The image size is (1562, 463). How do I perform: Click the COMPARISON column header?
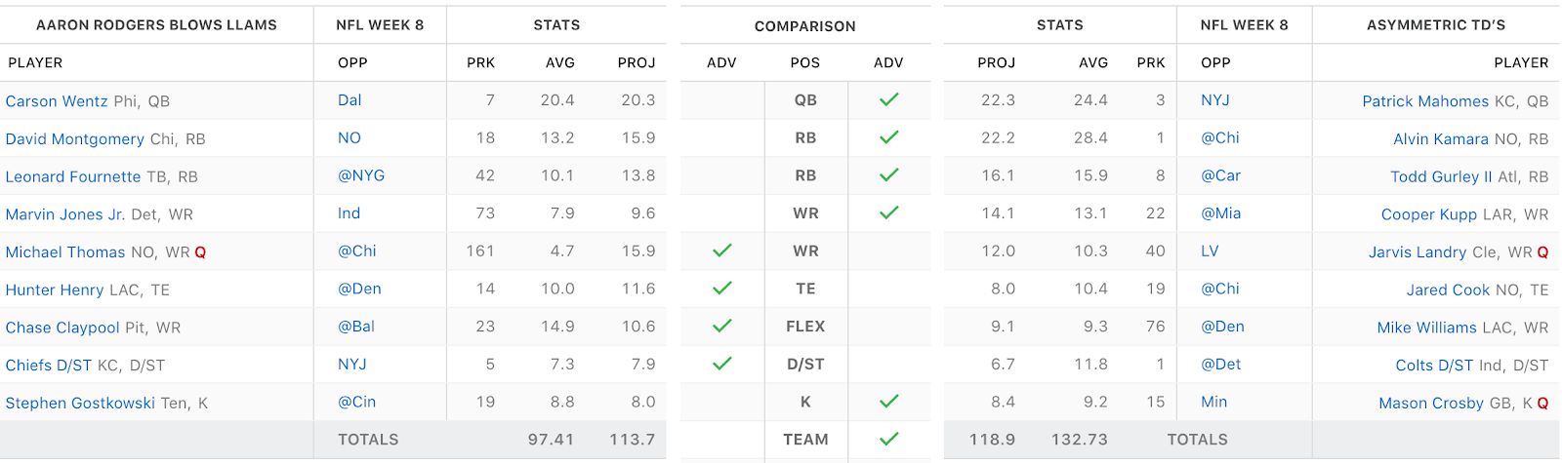point(805,26)
